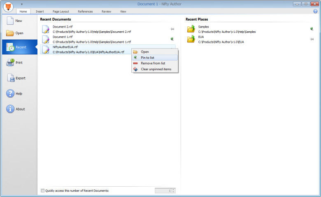321x197 pixels.
Task: Click the Samples folder icon
Action: click(x=191, y=29)
